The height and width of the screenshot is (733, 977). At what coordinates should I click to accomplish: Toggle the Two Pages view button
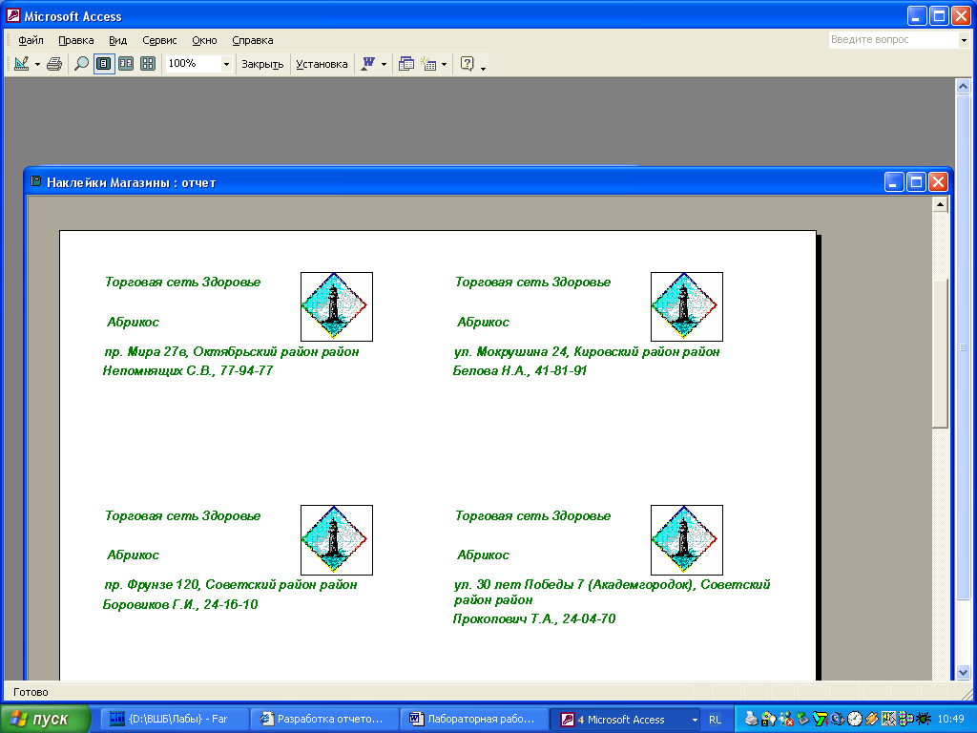(x=126, y=64)
